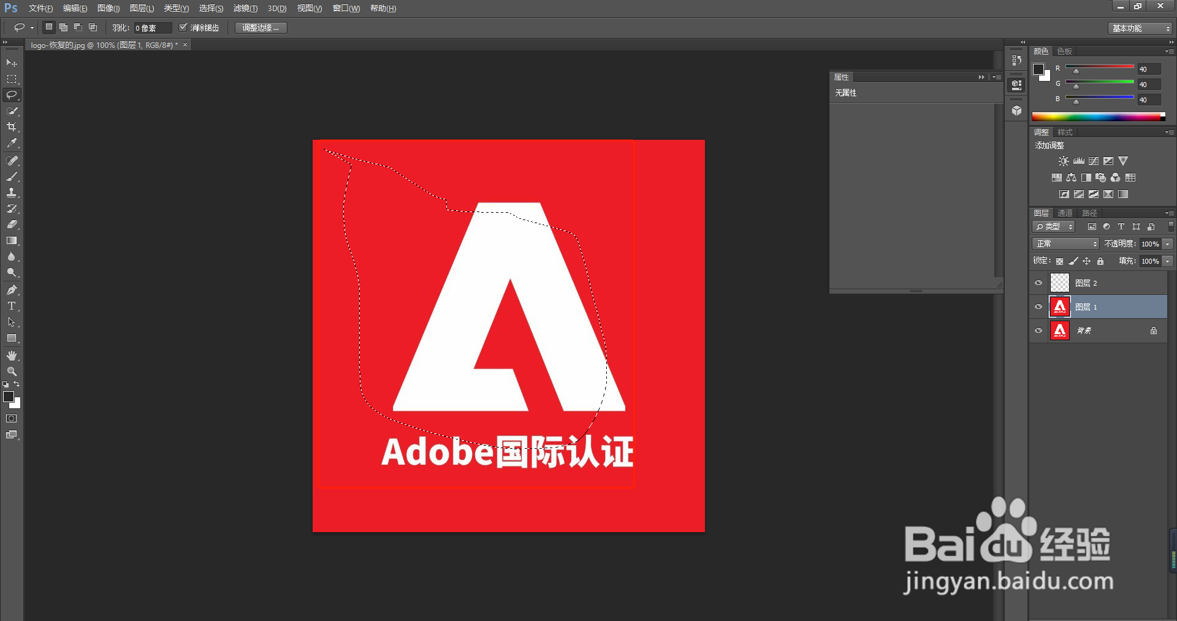Select the Crop tool
Screen dimensions: 1177x621
[x=12, y=127]
